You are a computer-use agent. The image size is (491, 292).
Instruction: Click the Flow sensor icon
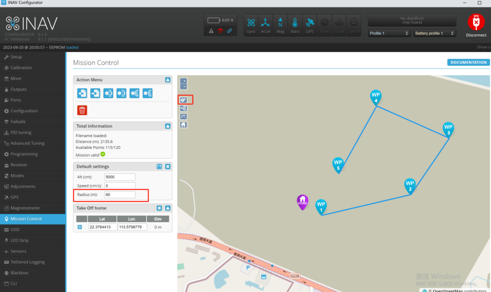325,25
